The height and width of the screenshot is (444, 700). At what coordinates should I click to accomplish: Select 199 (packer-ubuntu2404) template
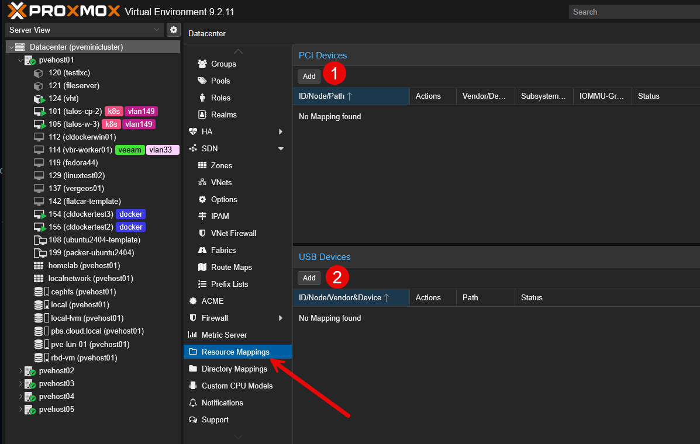[93, 253]
